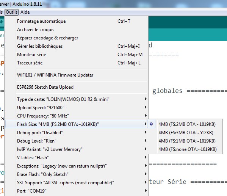Open WiFi101 / WiFiNINA Firmware Updater

(76, 75)
